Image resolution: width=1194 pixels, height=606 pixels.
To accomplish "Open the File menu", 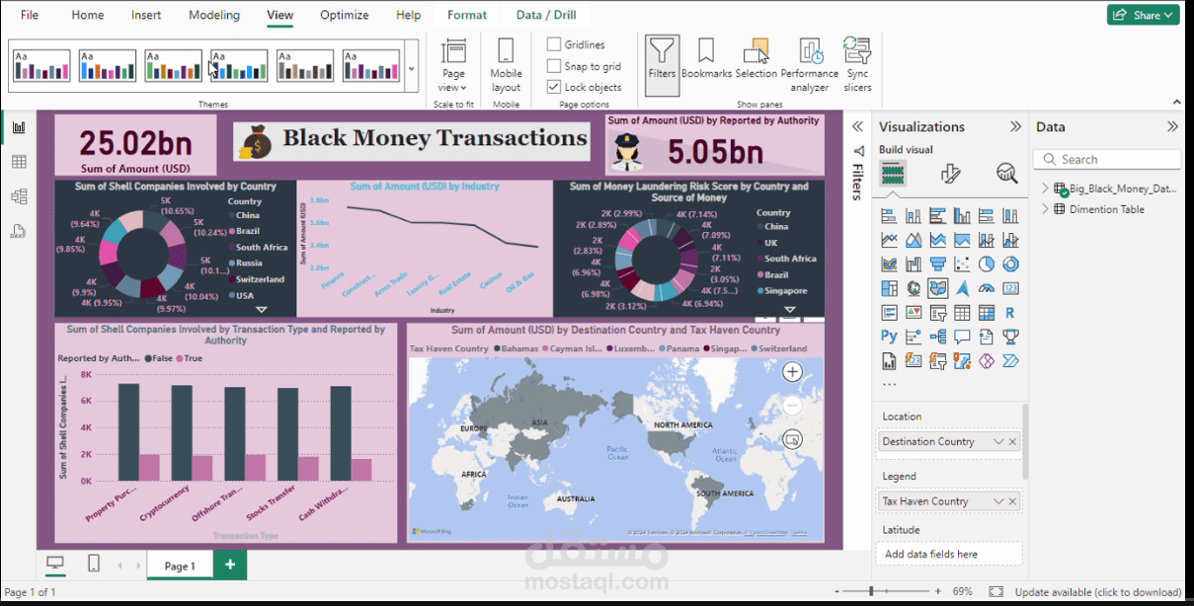I will point(30,15).
